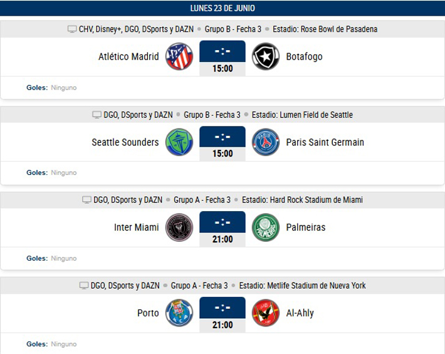Click the Botafogo star crest
445x354 pixels.
click(266, 56)
